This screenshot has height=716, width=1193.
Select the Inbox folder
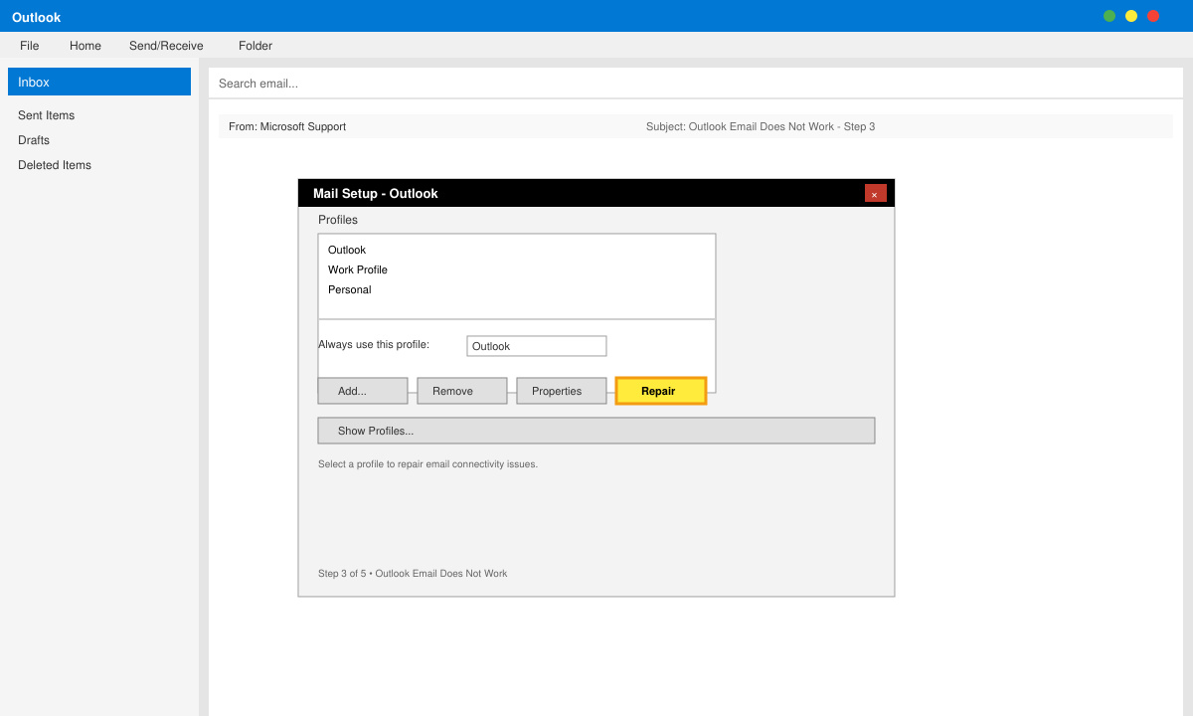coord(99,82)
